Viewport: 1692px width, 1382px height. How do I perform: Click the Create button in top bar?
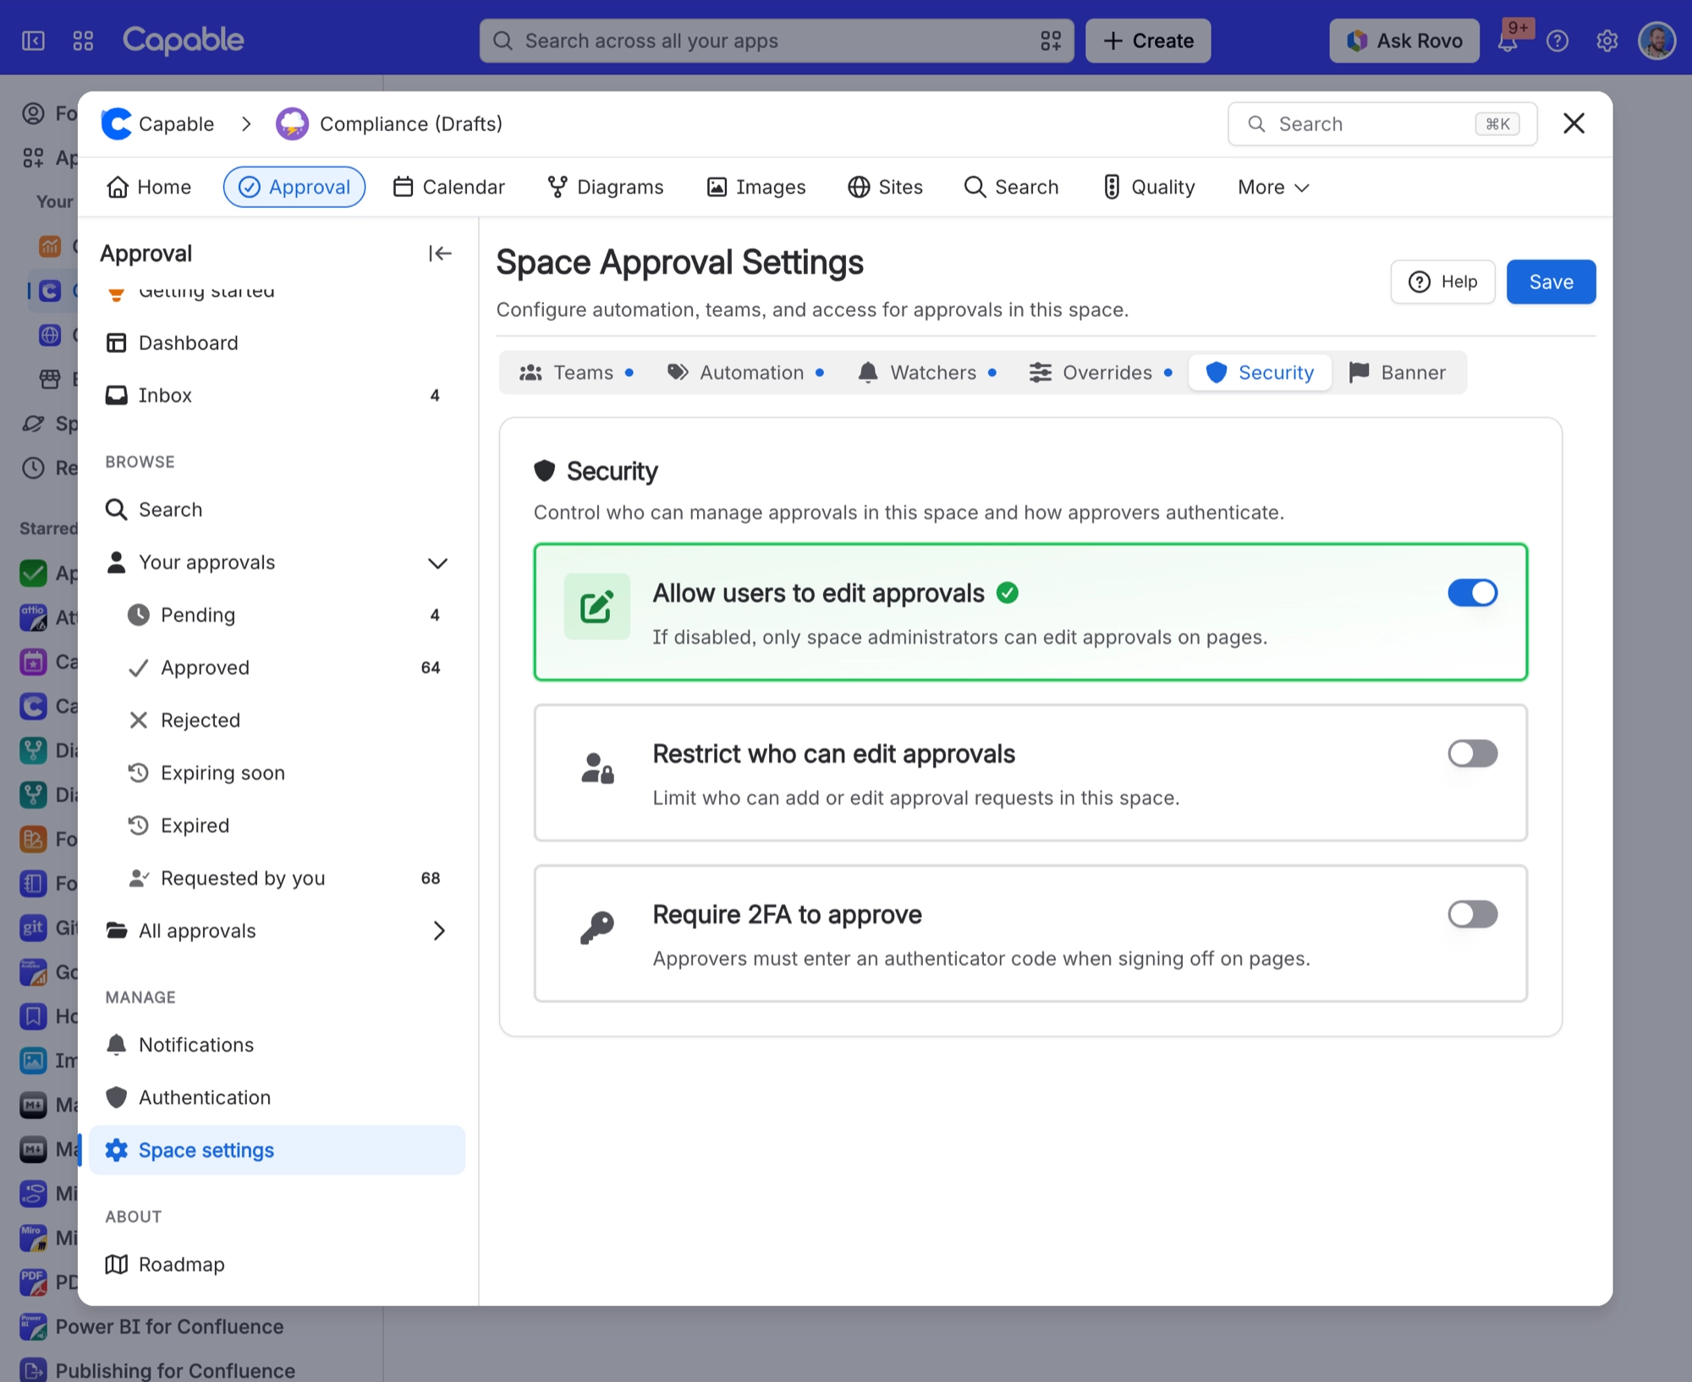(x=1148, y=41)
